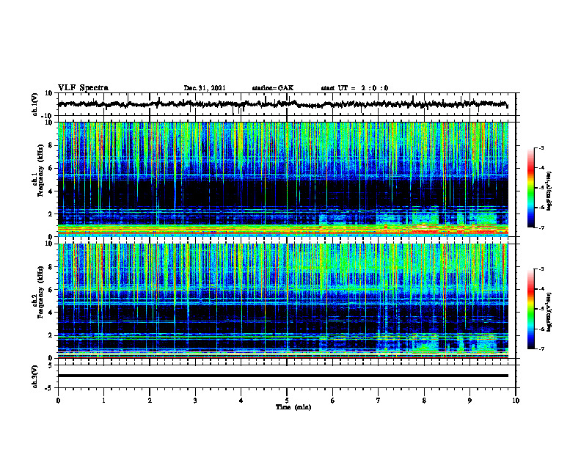581x449 pixels.
Task: Click the ch.3 flat voltage line
Action: tap(283, 376)
